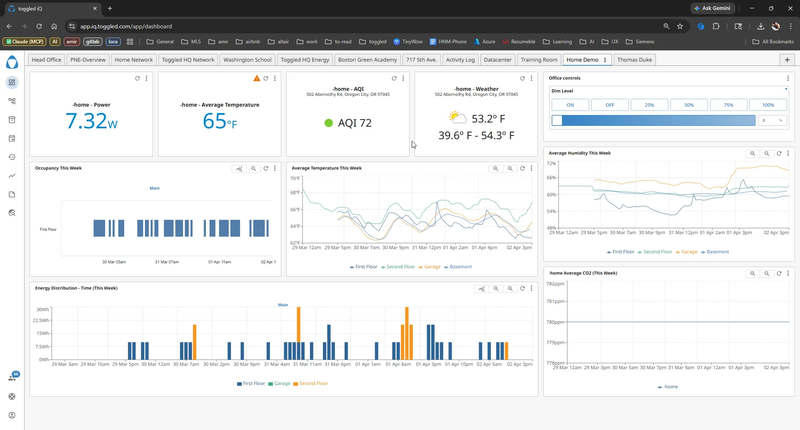Switch to the Thomas Duke tab
The height and width of the screenshot is (430, 800).
point(635,60)
